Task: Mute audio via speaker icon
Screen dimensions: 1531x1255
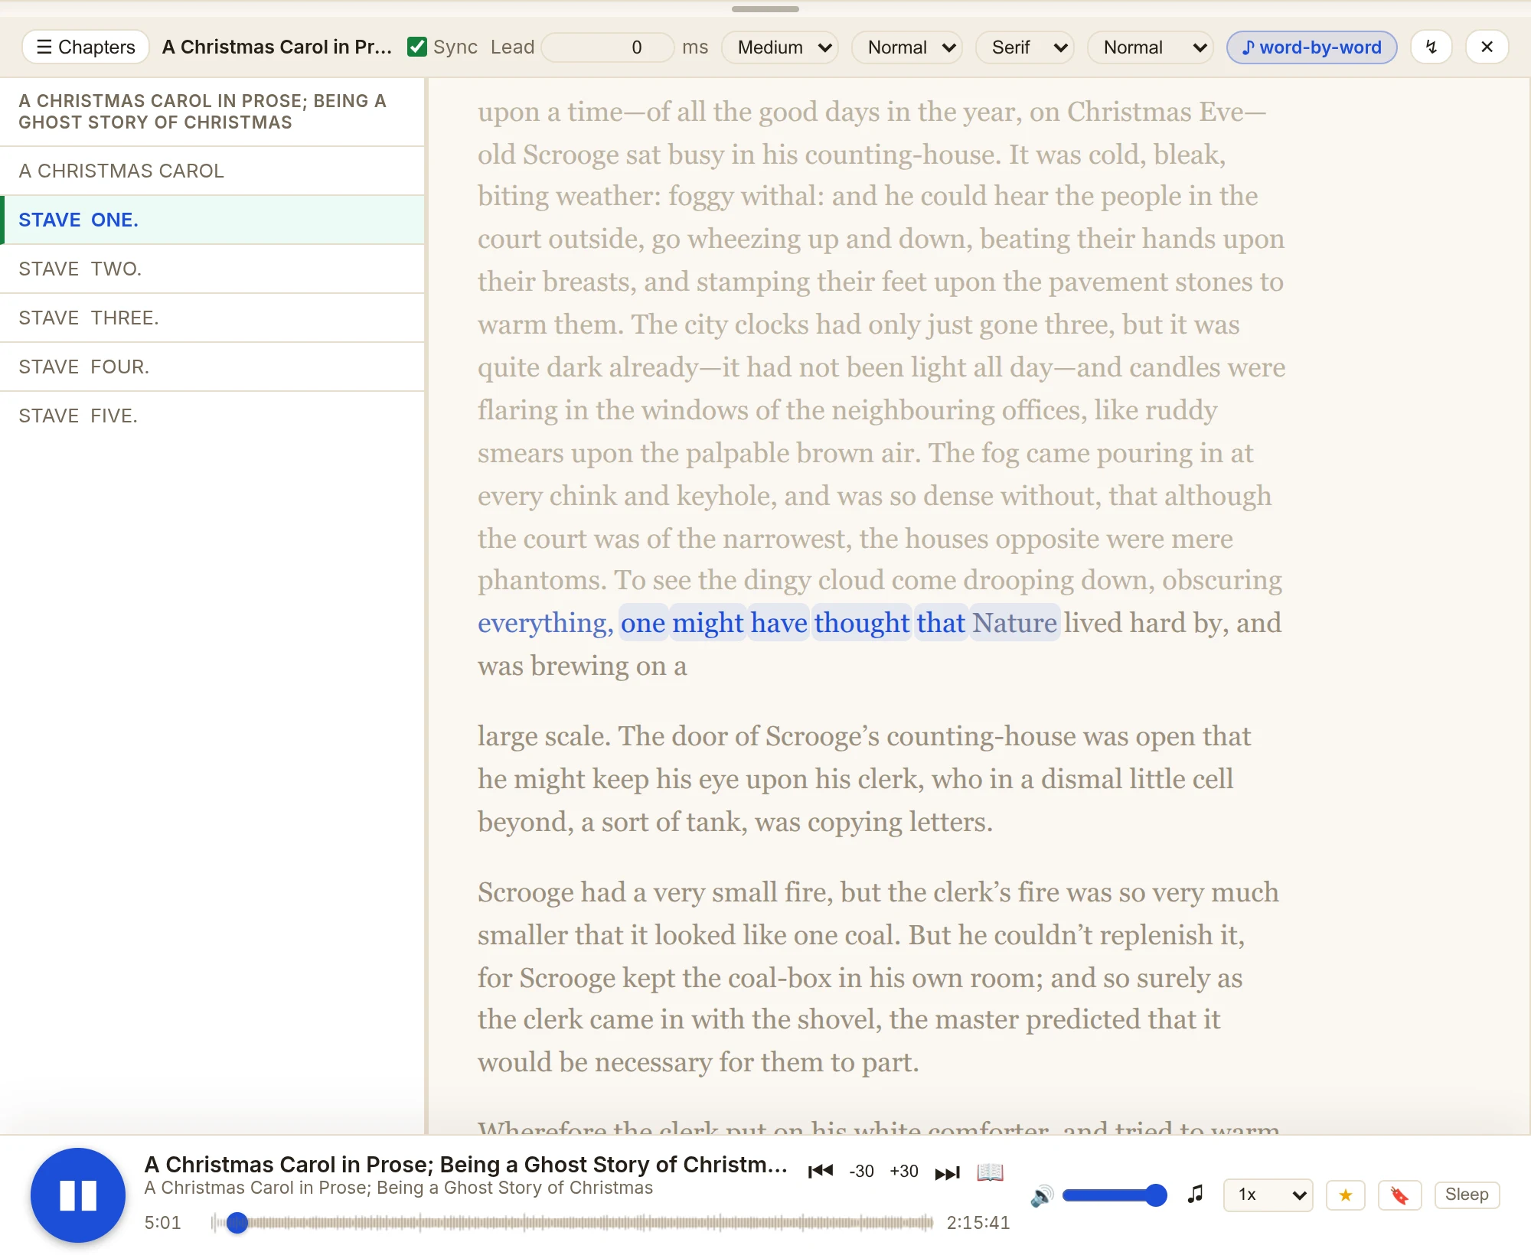Action: tap(1042, 1195)
